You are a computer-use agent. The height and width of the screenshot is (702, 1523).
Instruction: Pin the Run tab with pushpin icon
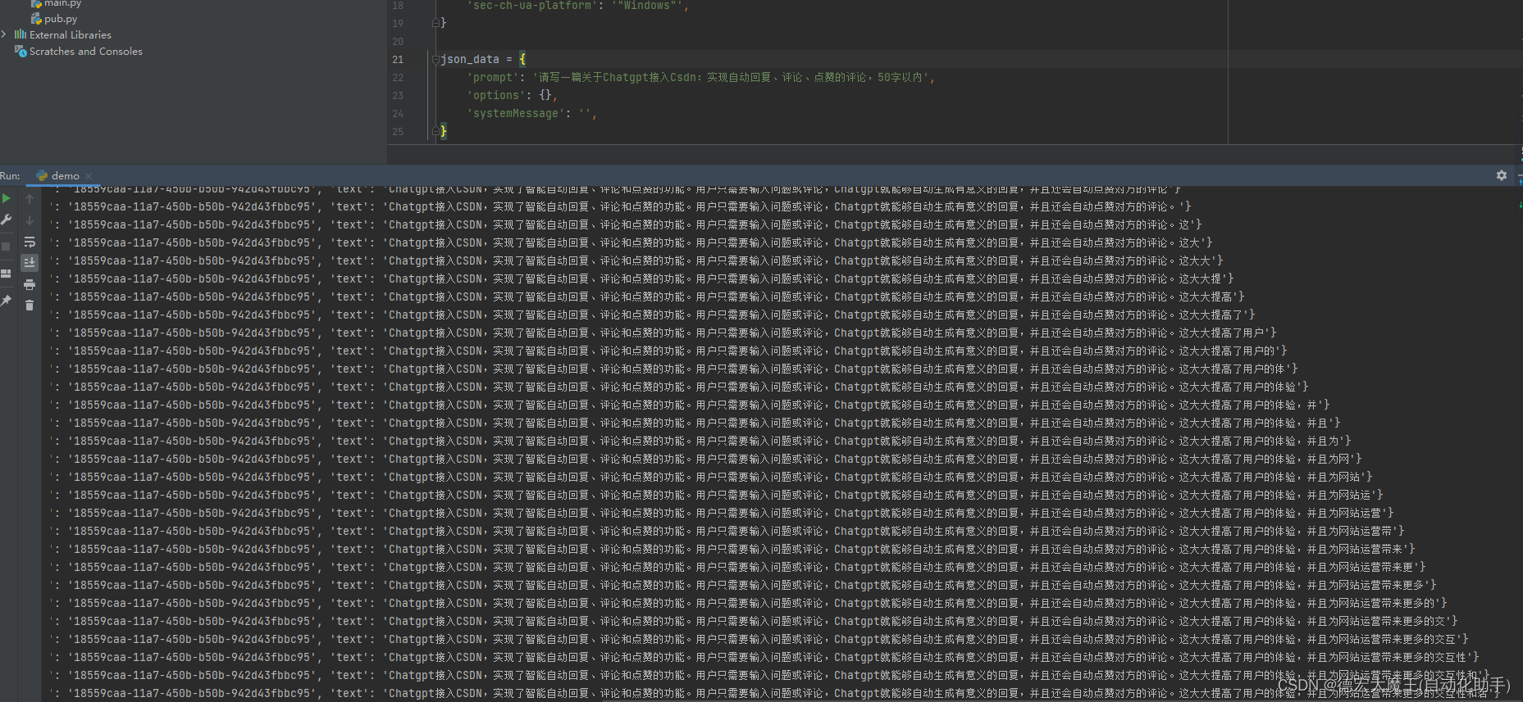click(7, 301)
